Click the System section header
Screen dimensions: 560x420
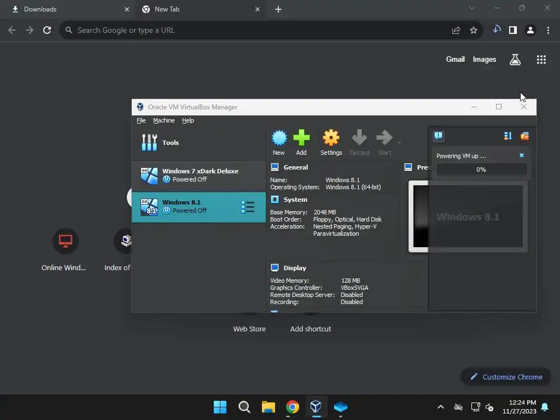pyautogui.click(x=295, y=200)
